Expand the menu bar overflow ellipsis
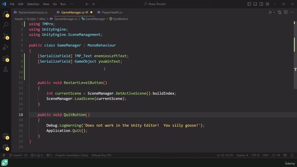 point(72,4)
